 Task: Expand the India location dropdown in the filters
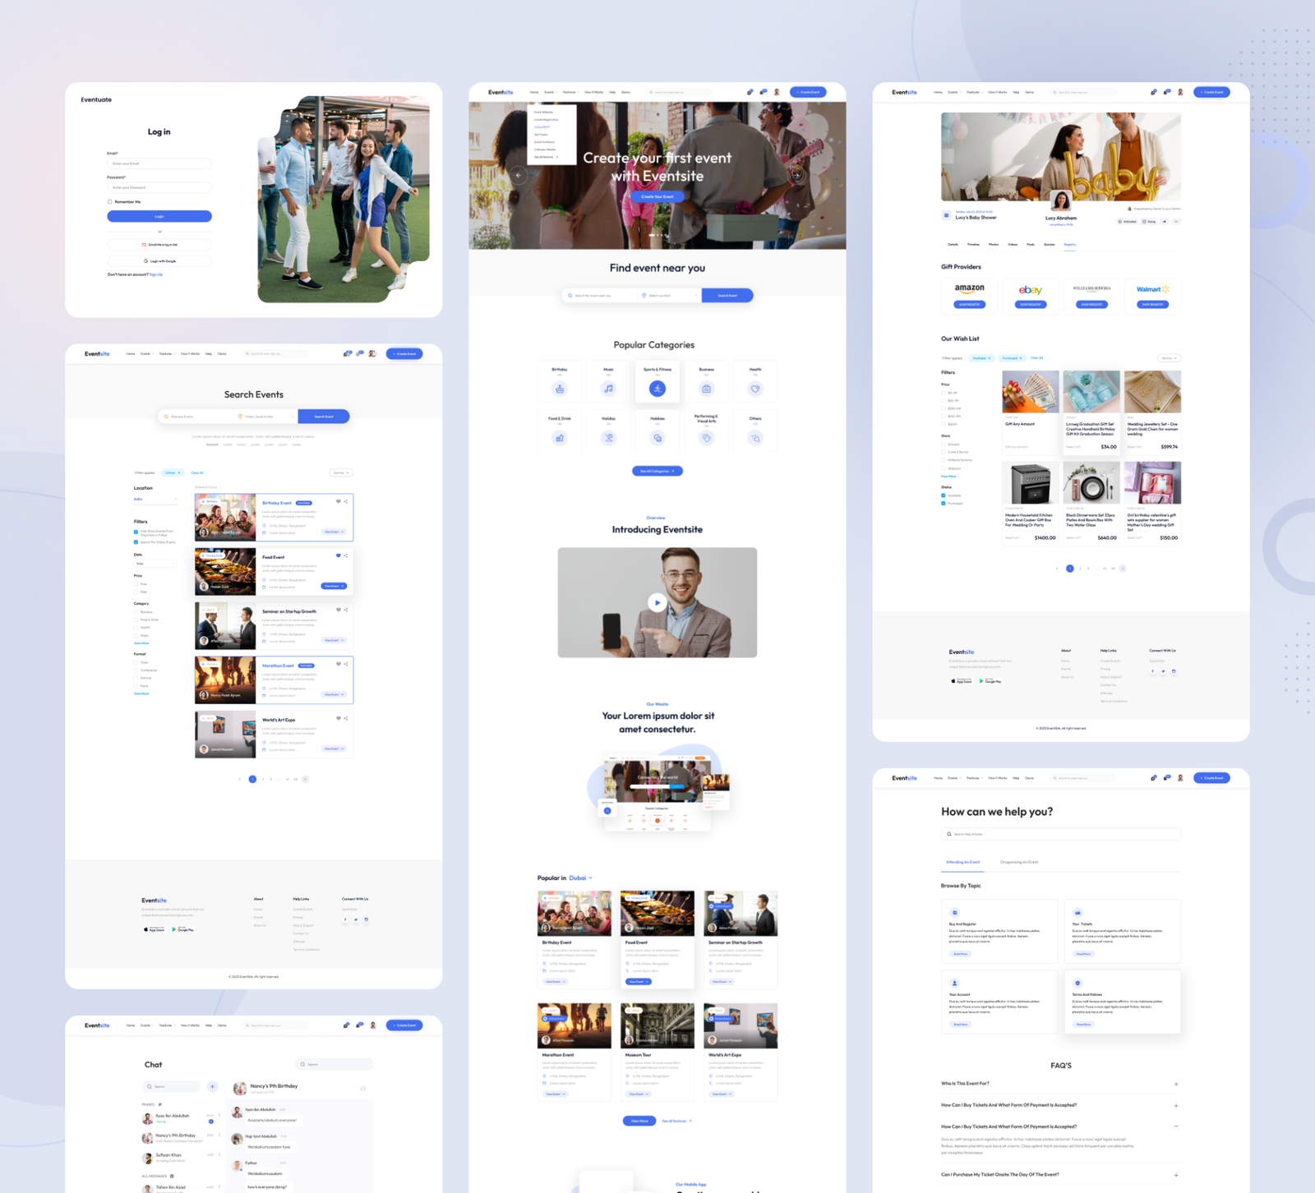point(155,499)
